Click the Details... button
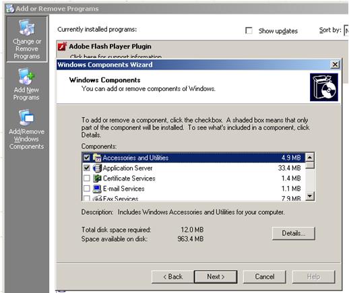Viewport: 349px width, 293px height. pyautogui.click(x=294, y=233)
